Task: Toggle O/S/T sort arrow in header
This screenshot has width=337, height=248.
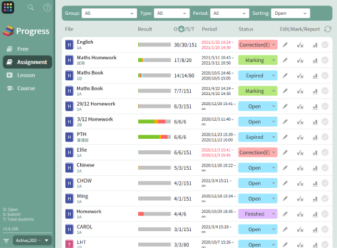Action: (181, 29)
